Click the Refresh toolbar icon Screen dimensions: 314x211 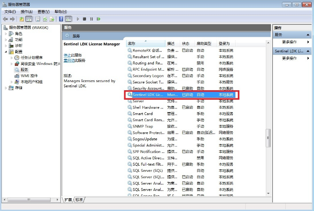(45, 19)
